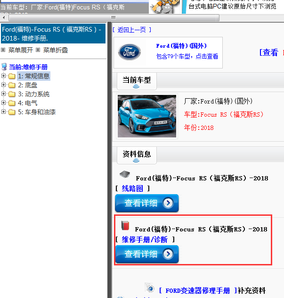Select the 1: 常规信息 tree item
Viewport: 284px width, 298px height.
[x=33, y=76]
